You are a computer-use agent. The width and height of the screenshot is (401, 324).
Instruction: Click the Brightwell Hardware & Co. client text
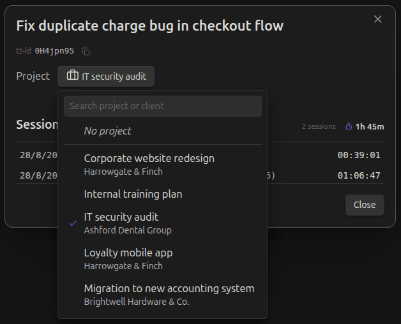point(137,302)
